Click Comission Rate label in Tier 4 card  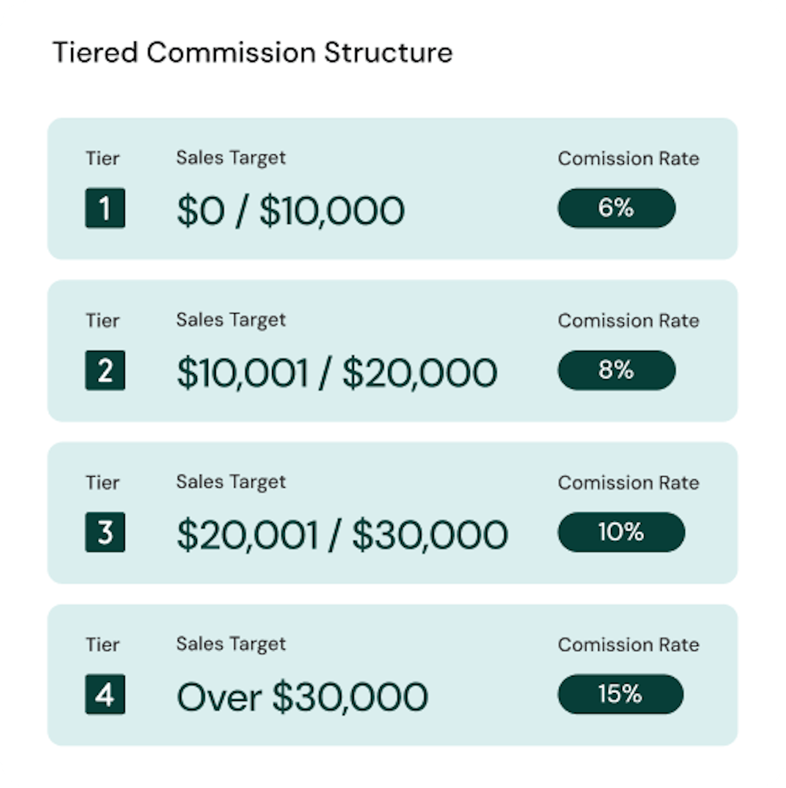point(628,645)
